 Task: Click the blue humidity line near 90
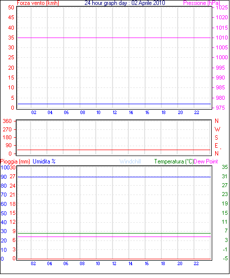[x=115, y=177]
